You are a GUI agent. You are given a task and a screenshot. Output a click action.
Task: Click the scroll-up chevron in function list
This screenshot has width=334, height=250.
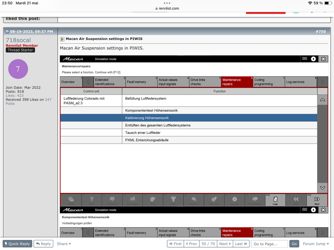[x=322, y=100]
